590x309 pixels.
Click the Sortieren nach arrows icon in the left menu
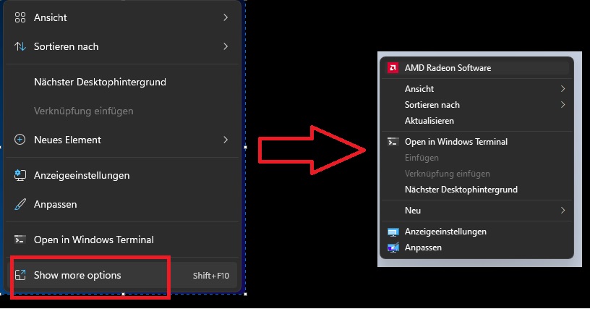(x=20, y=46)
